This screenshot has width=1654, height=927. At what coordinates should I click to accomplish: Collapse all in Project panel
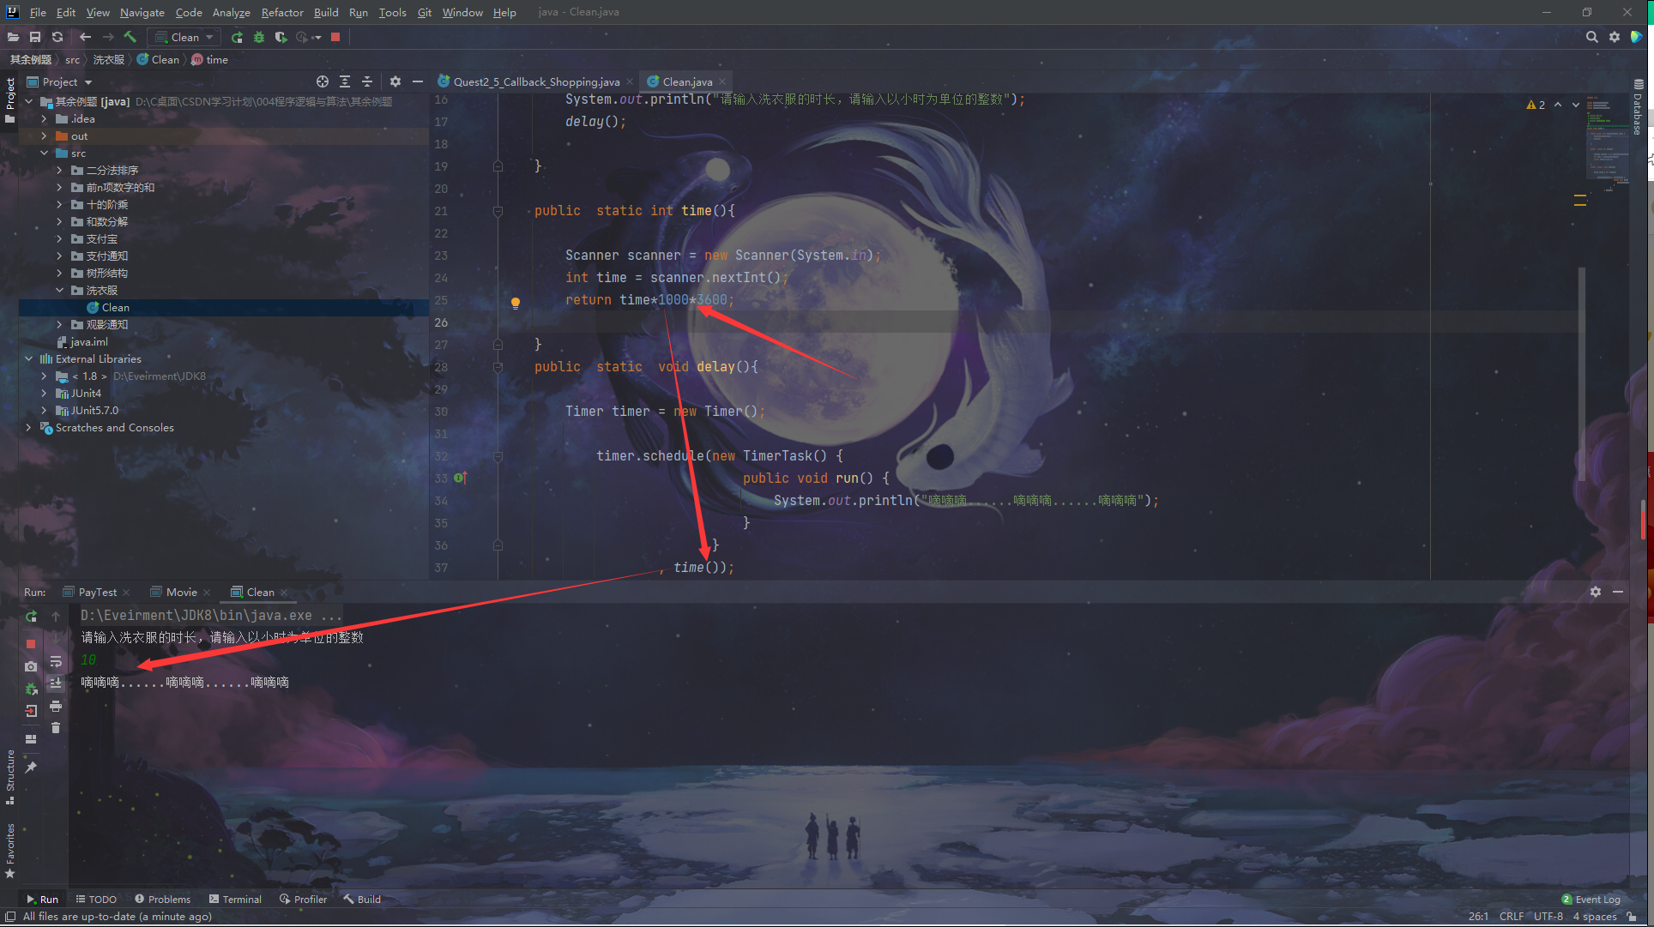click(367, 81)
